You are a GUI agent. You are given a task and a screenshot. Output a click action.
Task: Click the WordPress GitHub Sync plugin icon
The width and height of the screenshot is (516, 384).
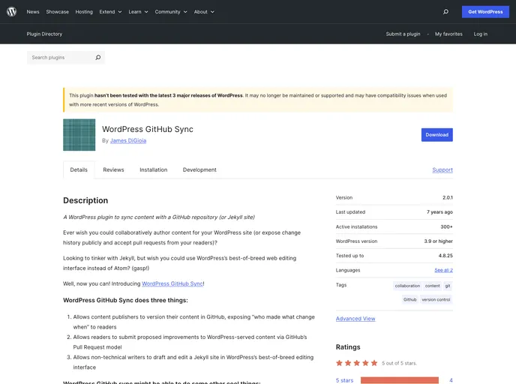pyautogui.click(x=79, y=135)
